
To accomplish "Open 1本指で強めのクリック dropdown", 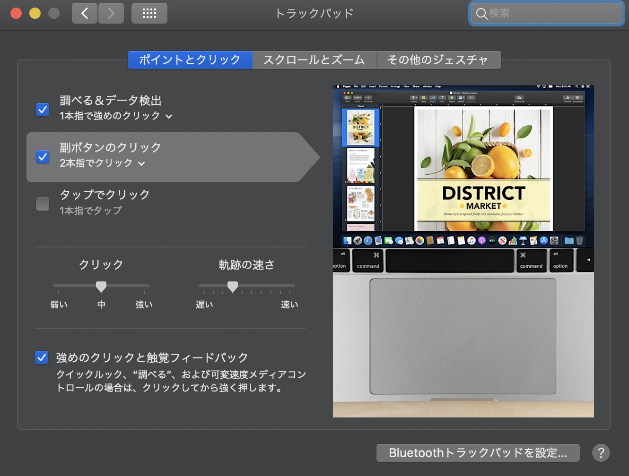I will click(x=116, y=116).
